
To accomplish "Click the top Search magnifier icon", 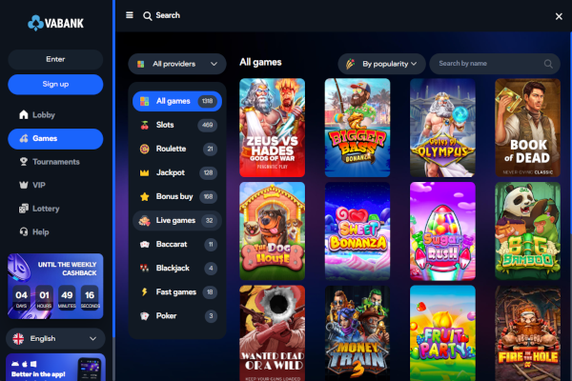I will point(148,15).
